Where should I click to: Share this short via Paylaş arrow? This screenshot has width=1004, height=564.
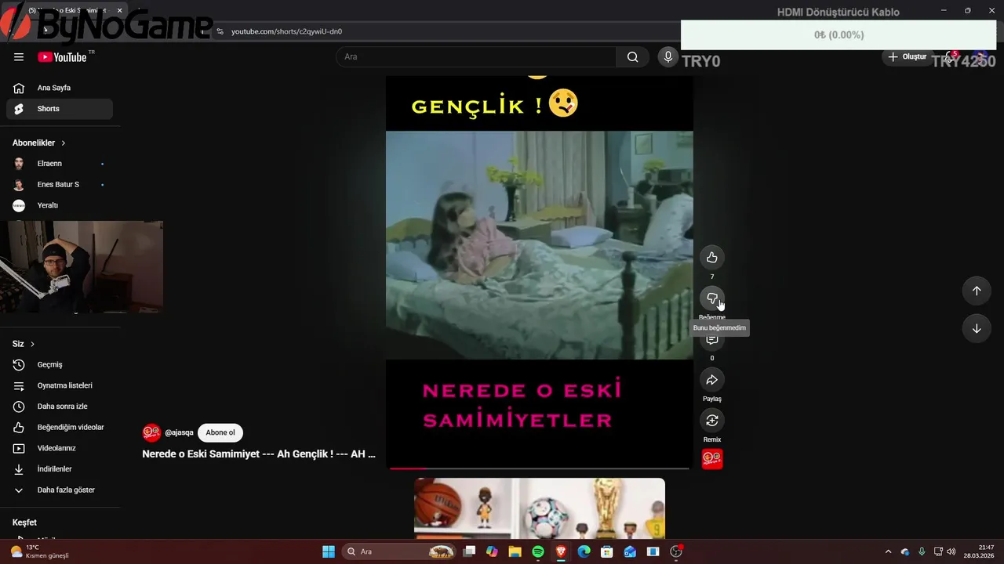pos(711,380)
